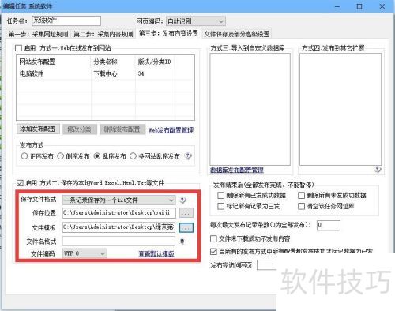Click 文件模板 path field
The image size is (395, 311).
[118, 227]
